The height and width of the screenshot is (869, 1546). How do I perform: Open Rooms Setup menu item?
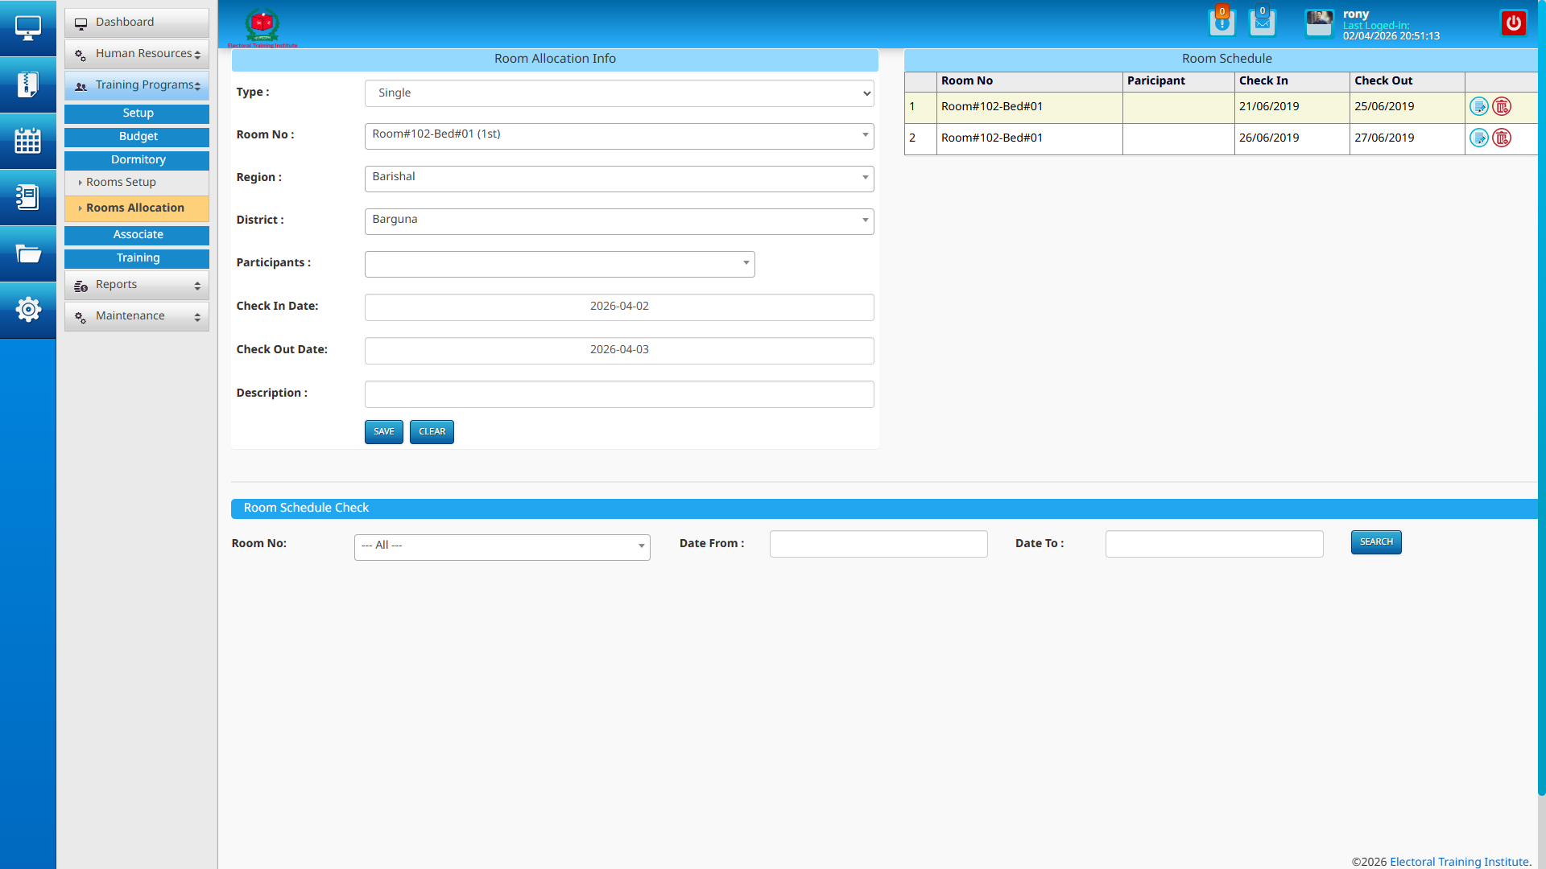tap(121, 183)
